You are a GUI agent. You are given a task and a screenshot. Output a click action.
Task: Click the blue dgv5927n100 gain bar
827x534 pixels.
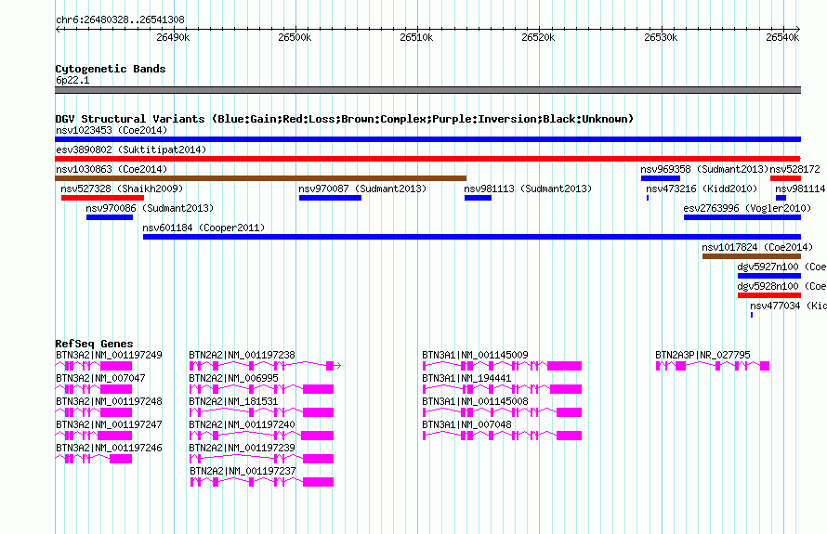[769, 276]
